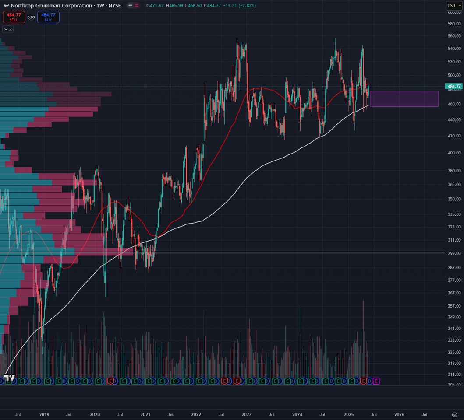464x420 pixels.
Task: Select the white horizontal line near 299
Action: click(x=222, y=252)
